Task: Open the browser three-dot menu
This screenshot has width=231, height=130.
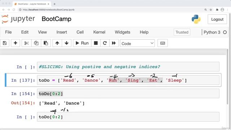Action: (228, 10)
